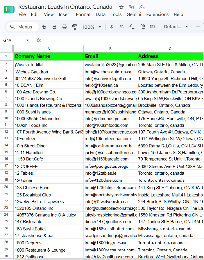Select cell info@edmondsgm.com

[x=110, y=119]
